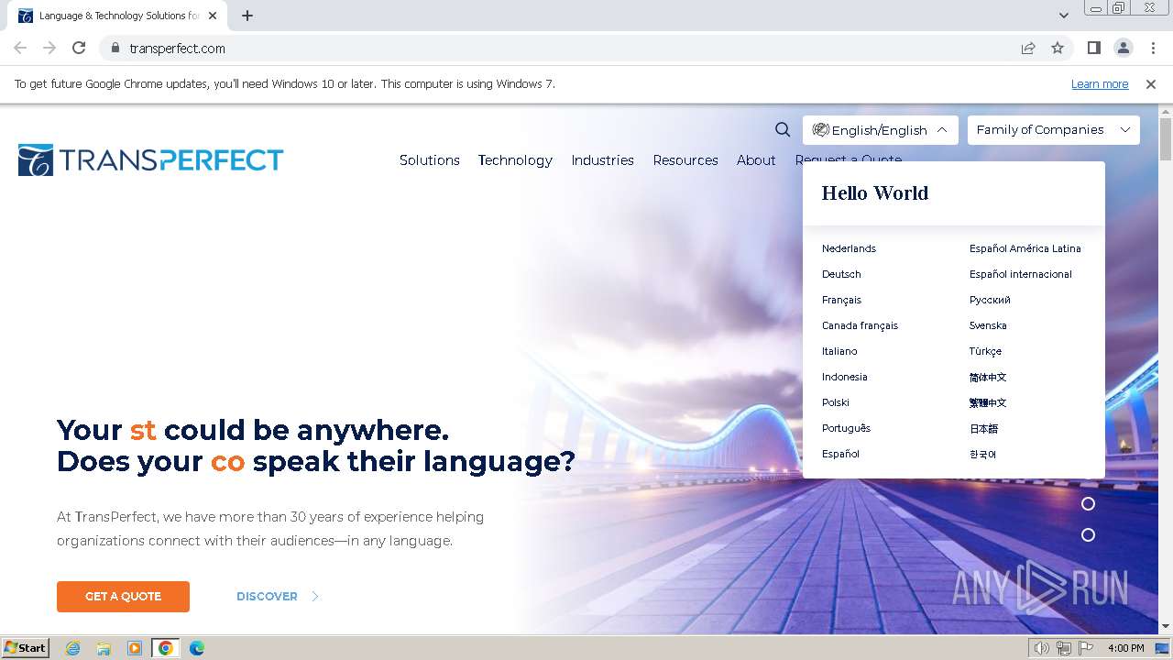
Task: Select Русский language
Action: pyautogui.click(x=990, y=300)
